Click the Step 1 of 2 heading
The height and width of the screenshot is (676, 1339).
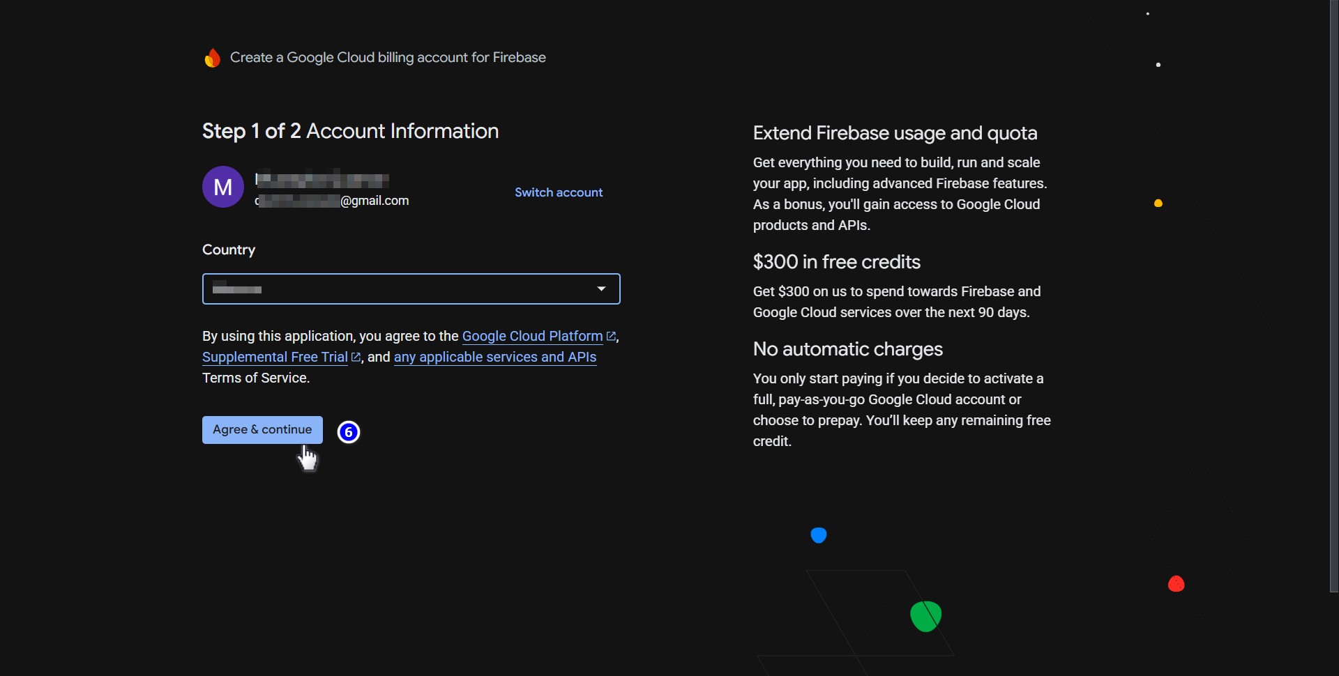[350, 131]
